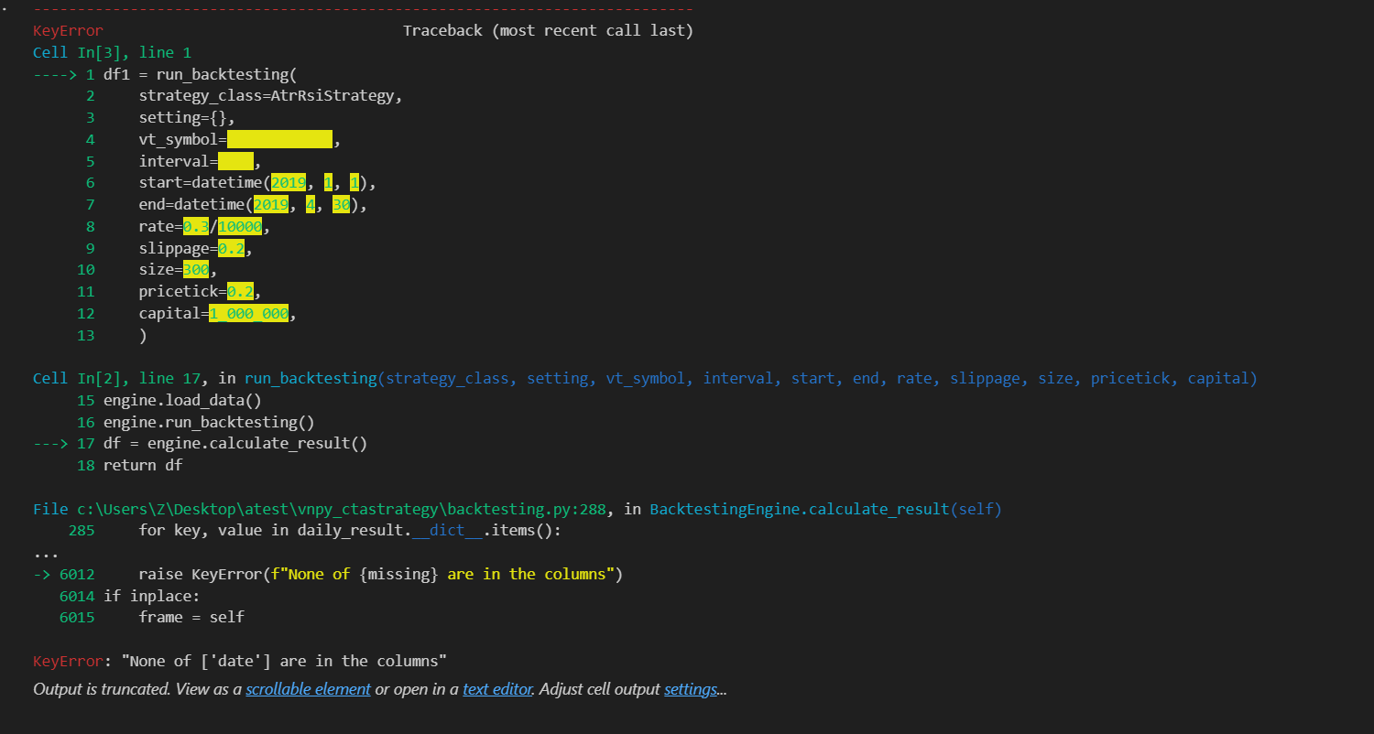The width and height of the screenshot is (1374, 734).
Task: Click the run_backtesting function signature text
Action: (750, 378)
